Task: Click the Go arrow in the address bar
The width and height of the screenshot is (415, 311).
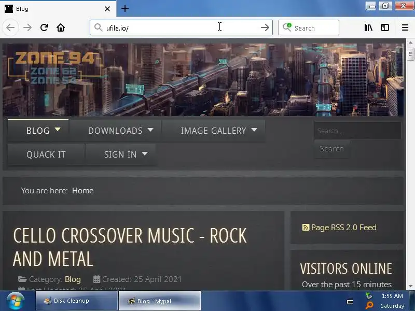Action: (265, 27)
